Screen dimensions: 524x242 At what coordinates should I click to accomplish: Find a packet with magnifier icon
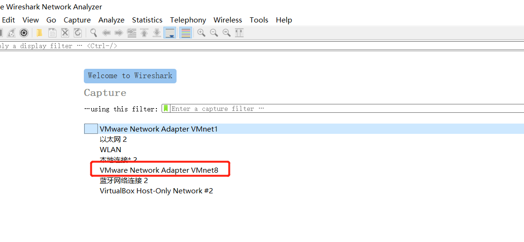click(x=94, y=33)
